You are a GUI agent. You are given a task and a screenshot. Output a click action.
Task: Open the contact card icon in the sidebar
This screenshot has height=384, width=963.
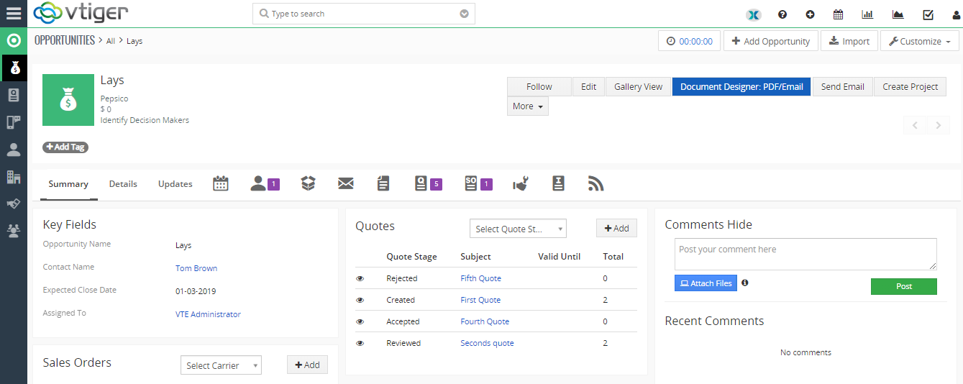click(x=14, y=95)
